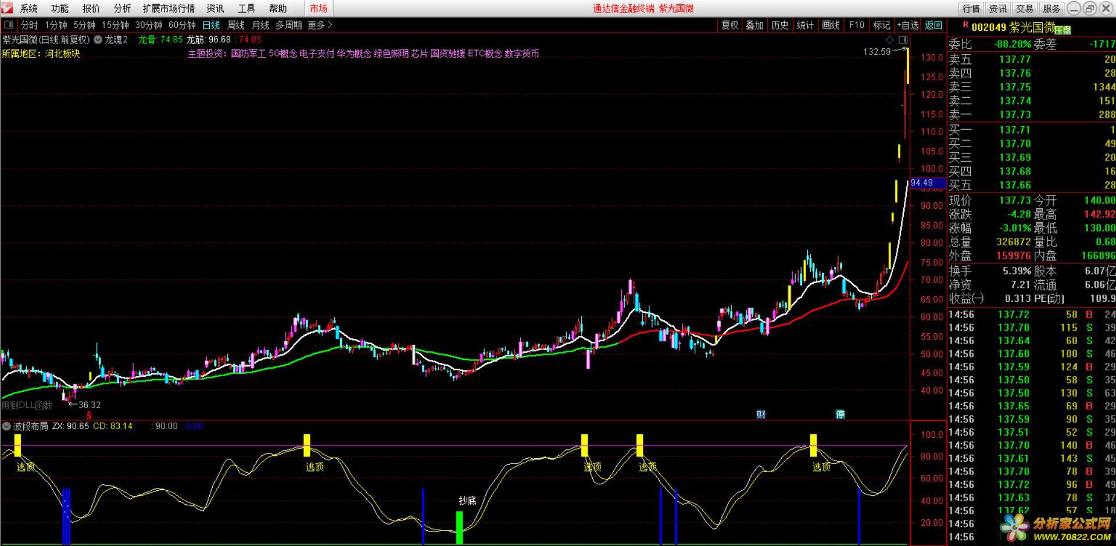1116x546 pixels.
Task: Click the 132.59 high price label
Action: click(877, 52)
